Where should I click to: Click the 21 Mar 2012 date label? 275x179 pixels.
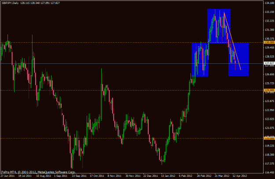pyautogui.click(x=222, y=175)
